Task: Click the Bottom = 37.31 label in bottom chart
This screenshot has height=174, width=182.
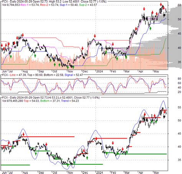Action: (50, 101)
